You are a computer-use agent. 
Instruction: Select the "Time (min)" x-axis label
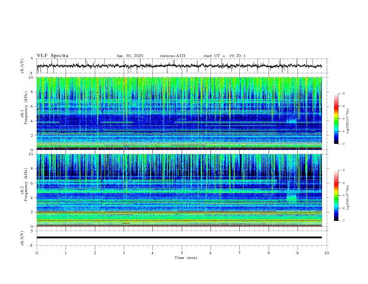(186, 258)
